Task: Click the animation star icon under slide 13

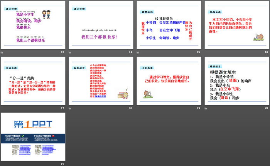Action: 3,52
